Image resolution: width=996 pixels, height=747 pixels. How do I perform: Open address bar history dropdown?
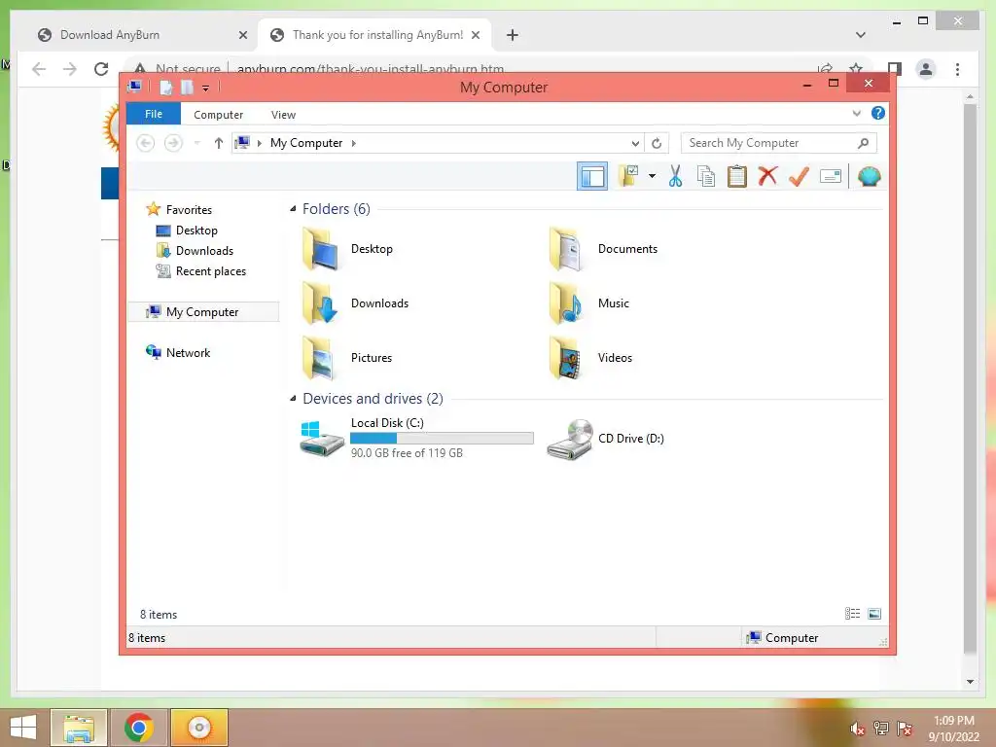[x=634, y=144]
